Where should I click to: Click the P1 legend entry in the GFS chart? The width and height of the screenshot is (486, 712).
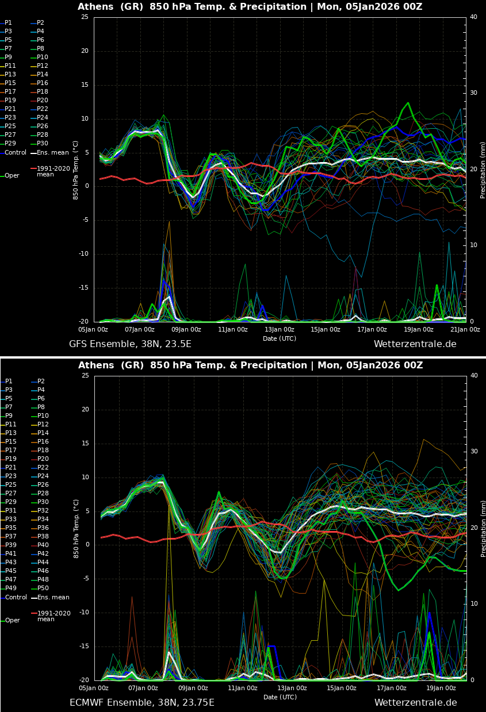8,23
